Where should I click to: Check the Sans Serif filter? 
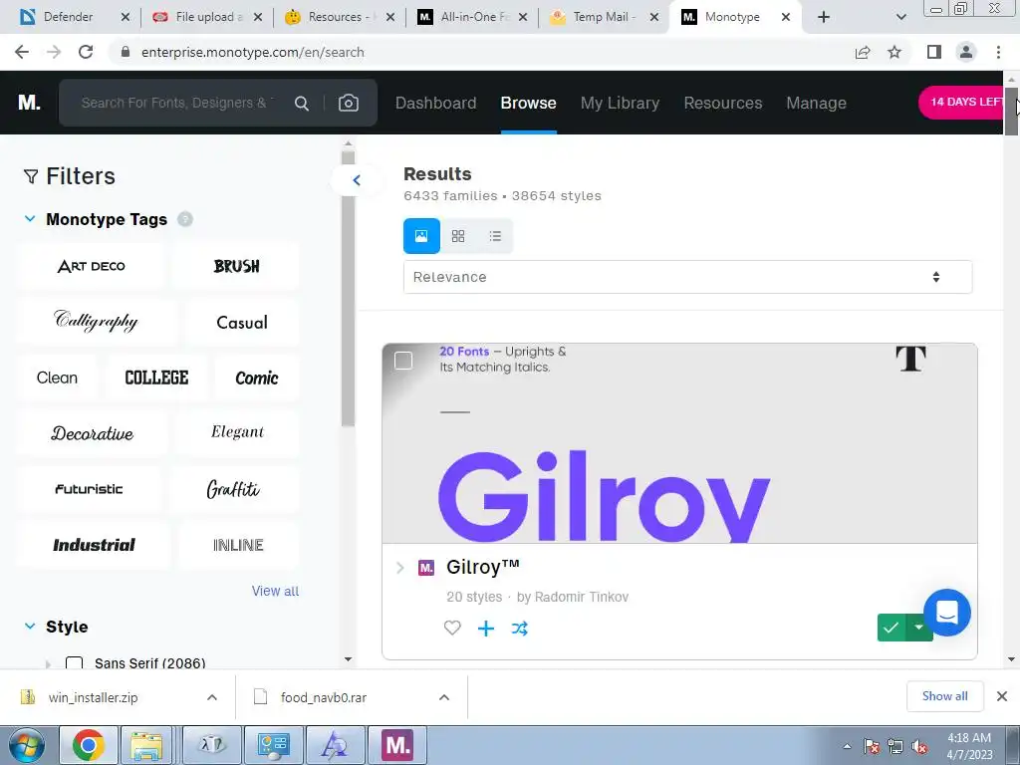point(74,663)
